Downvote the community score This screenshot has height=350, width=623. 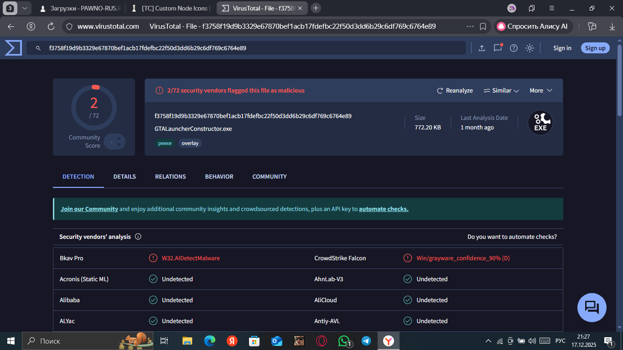click(119, 145)
